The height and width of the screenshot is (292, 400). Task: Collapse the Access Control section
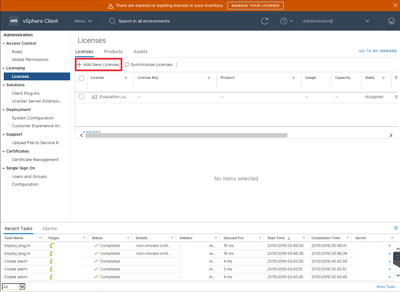click(3, 44)
